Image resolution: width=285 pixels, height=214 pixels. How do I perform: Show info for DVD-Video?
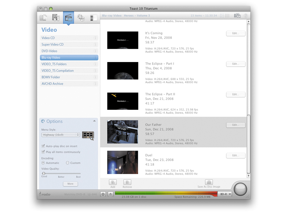(x=95, y=51)
